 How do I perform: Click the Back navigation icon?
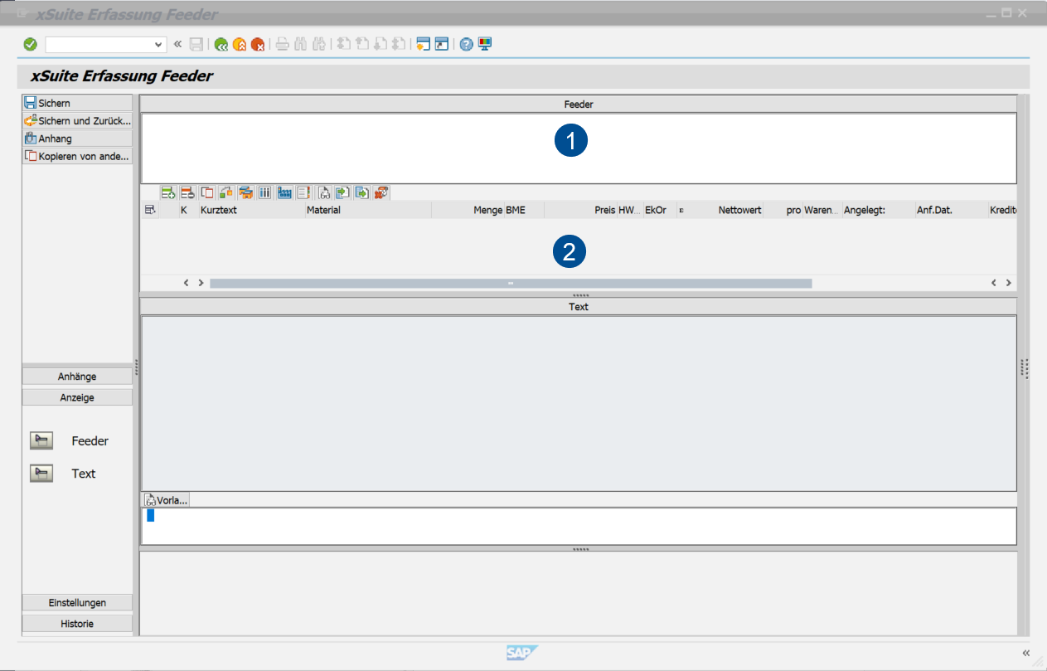pos(221,44)
